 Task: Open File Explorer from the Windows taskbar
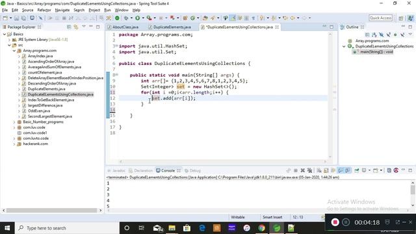[172, 228]
